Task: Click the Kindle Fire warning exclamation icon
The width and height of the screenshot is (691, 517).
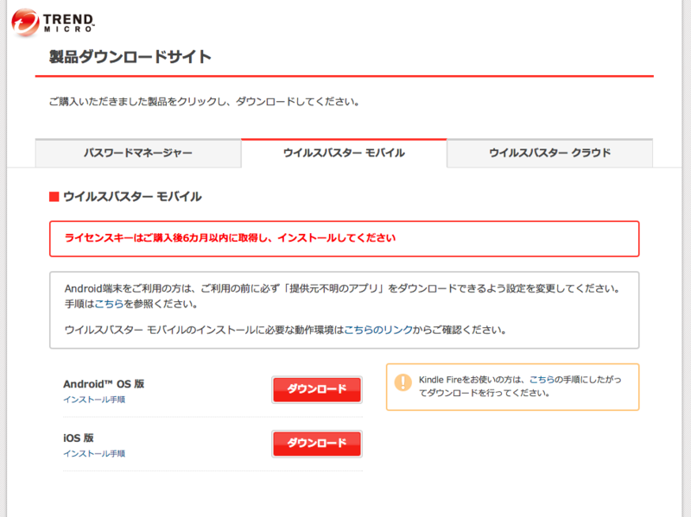Action: [403, 382]
